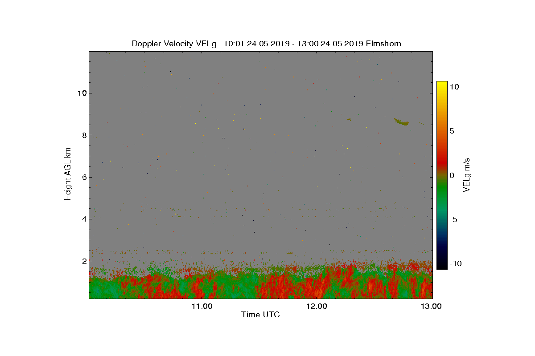Click the "Height AGL km" y-axis label
Image resolution: width=535 pixels, height=356 pixels.
68,174
